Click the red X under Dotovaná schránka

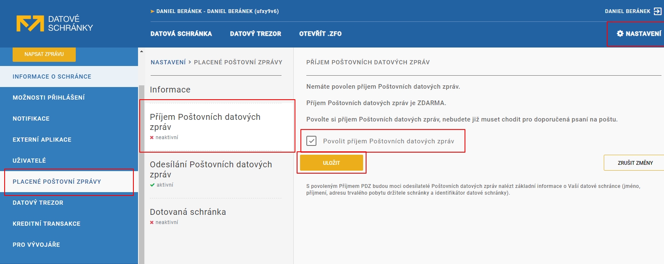[x=152, y=222]
